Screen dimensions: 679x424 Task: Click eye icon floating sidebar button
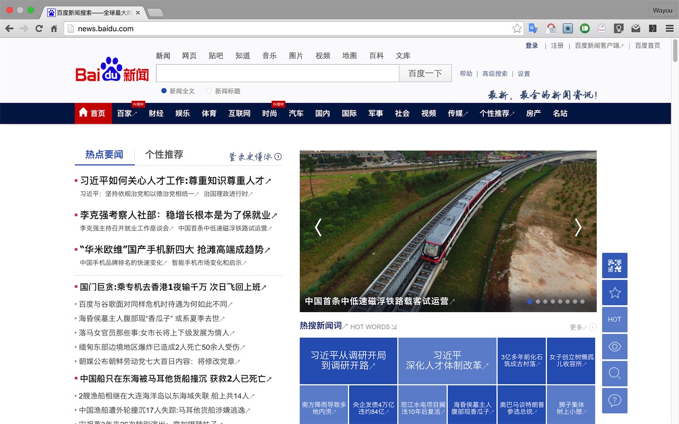coord(615,347)
